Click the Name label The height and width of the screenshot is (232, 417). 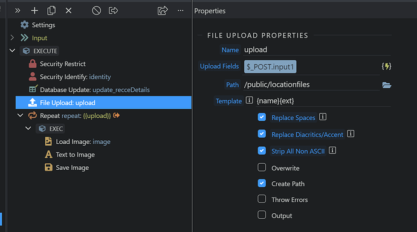[x=230, y=50]
